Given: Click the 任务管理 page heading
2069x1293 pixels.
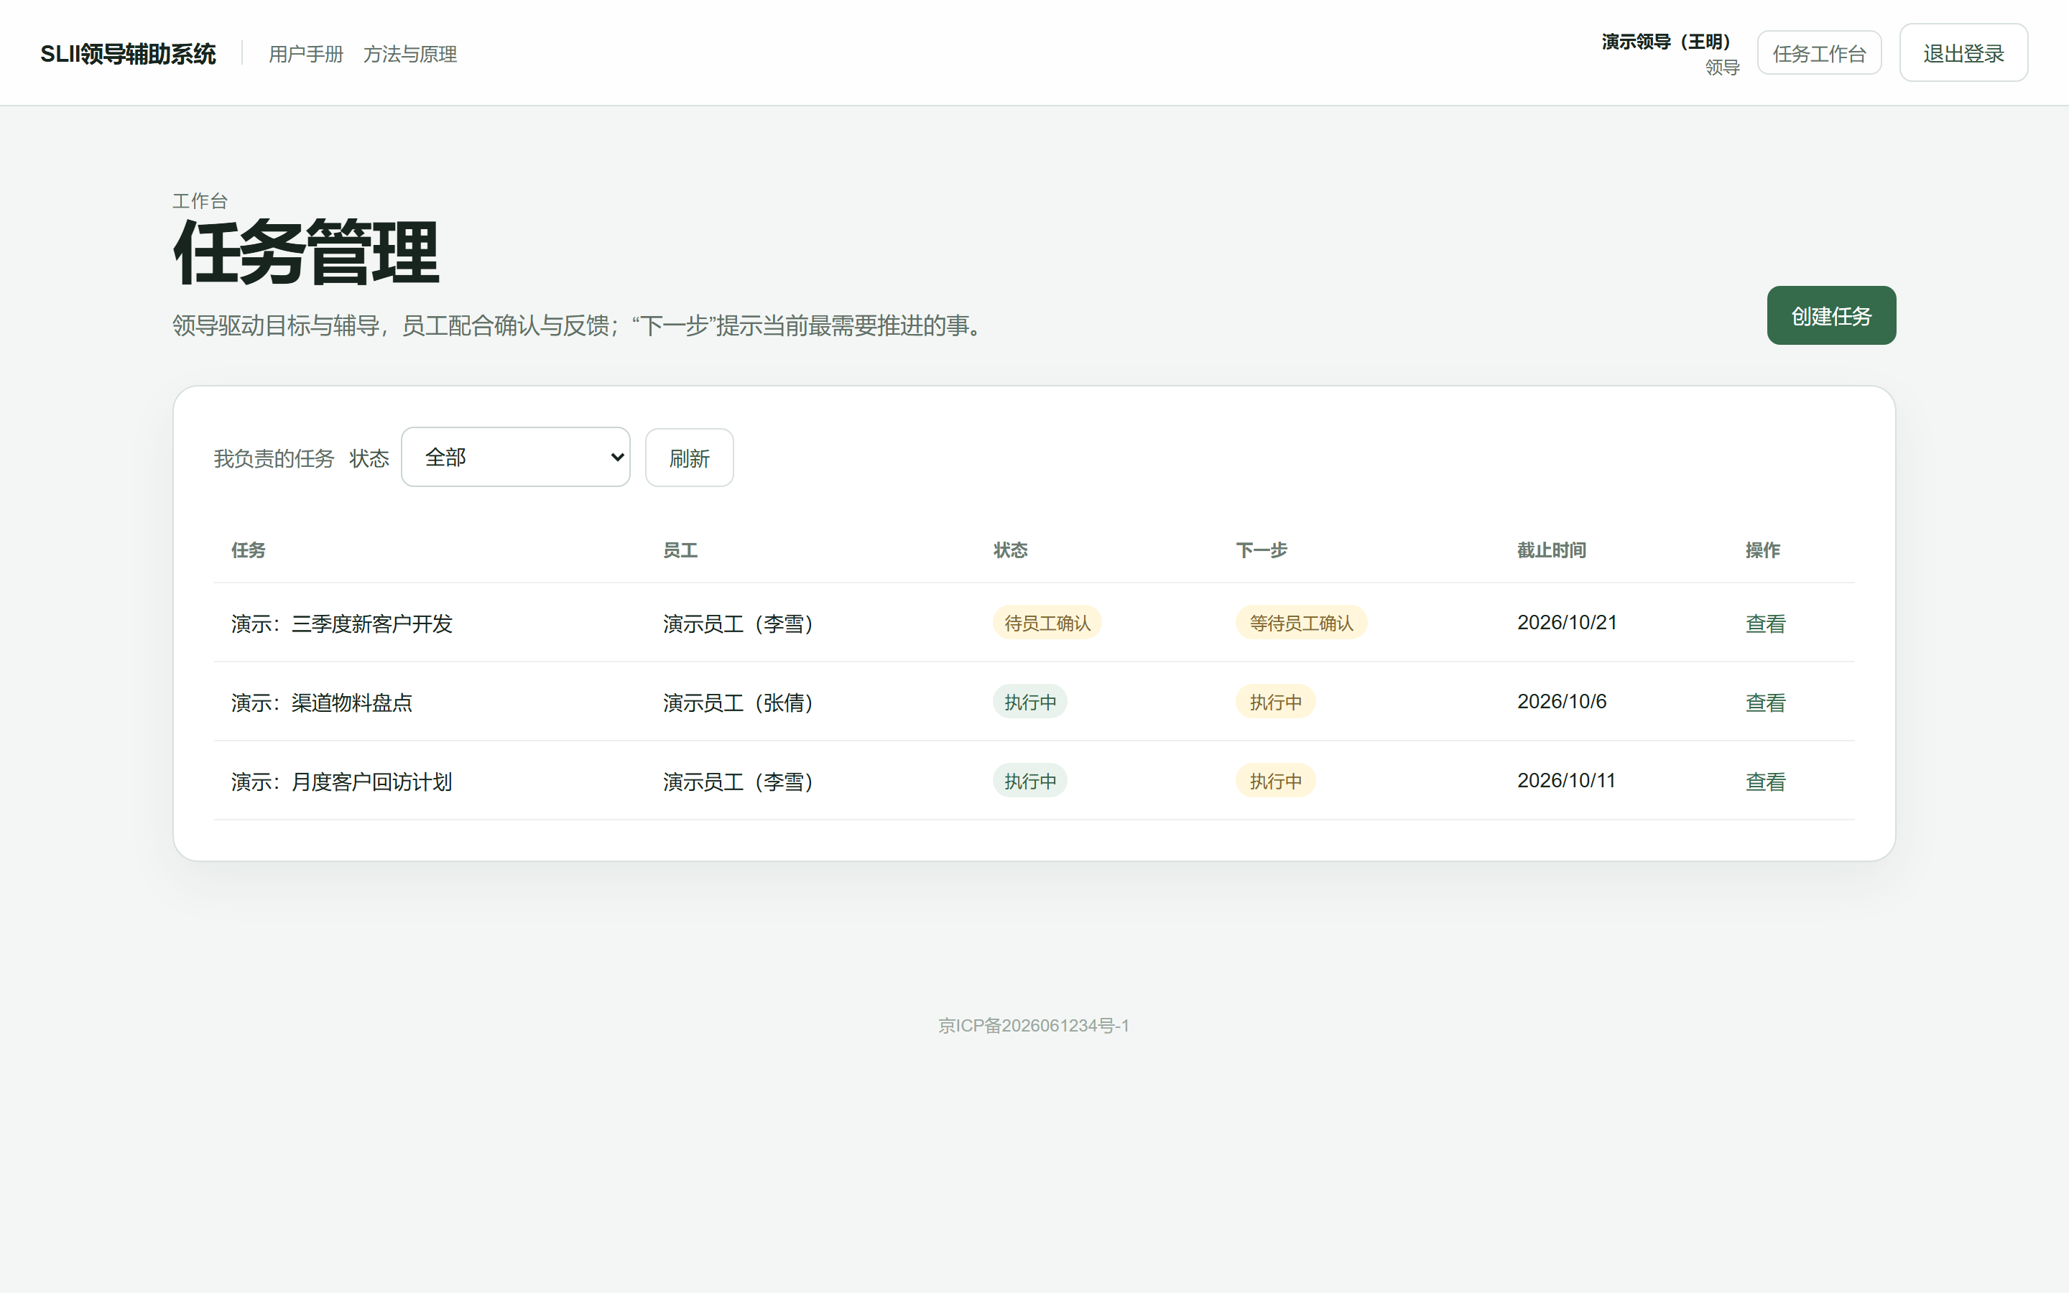Looking at the screenshot, I should point(306,252).
